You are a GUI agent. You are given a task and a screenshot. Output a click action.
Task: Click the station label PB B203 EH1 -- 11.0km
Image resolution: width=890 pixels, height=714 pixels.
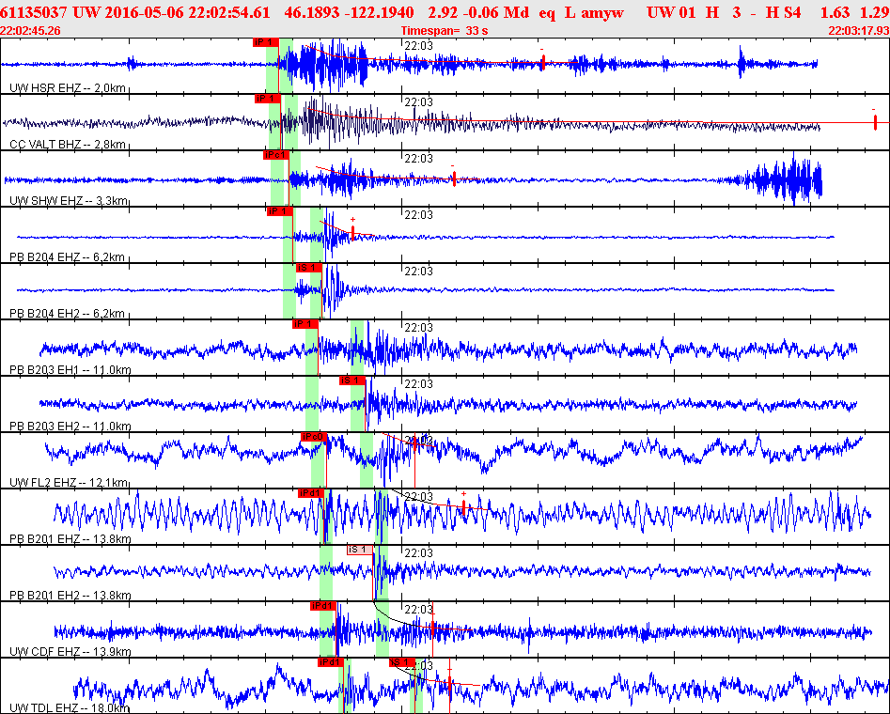pos(70,370)
